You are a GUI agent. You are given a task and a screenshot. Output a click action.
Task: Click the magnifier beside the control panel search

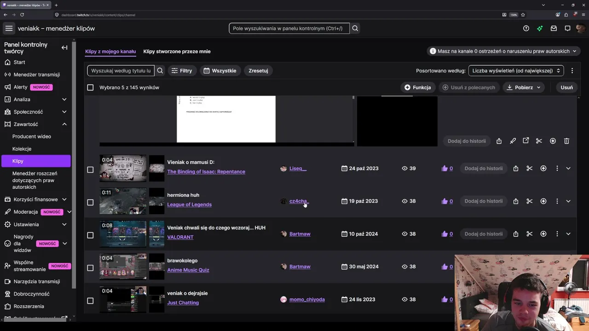point(355,29)
